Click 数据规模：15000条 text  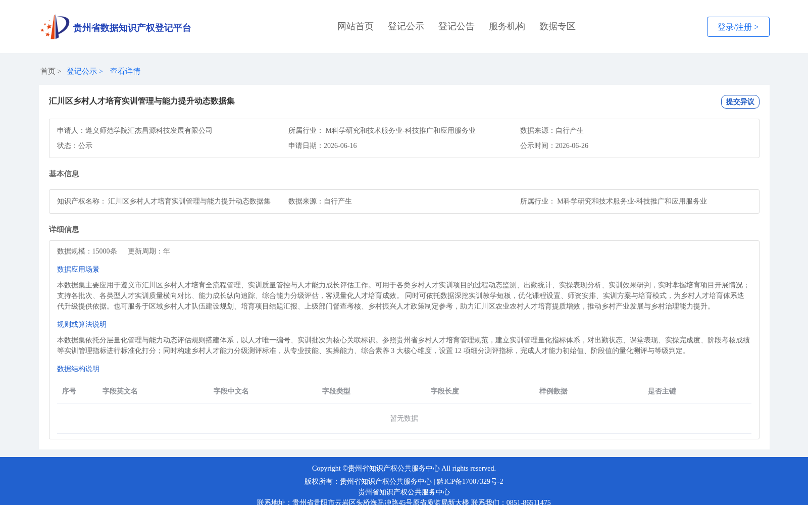[87, 251]
